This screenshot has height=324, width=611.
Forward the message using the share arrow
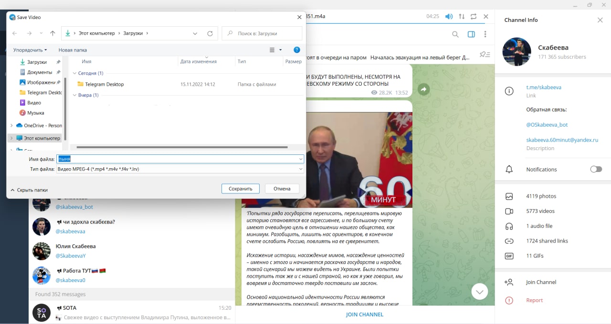pos(423,89)
